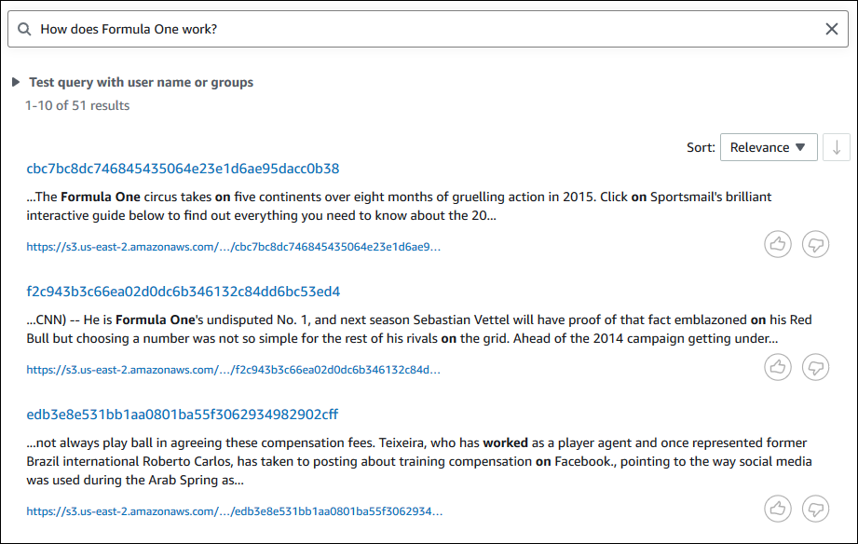Clear the query with the X icon
This screenshot has width=858, height=544.
tap(832, 29)
